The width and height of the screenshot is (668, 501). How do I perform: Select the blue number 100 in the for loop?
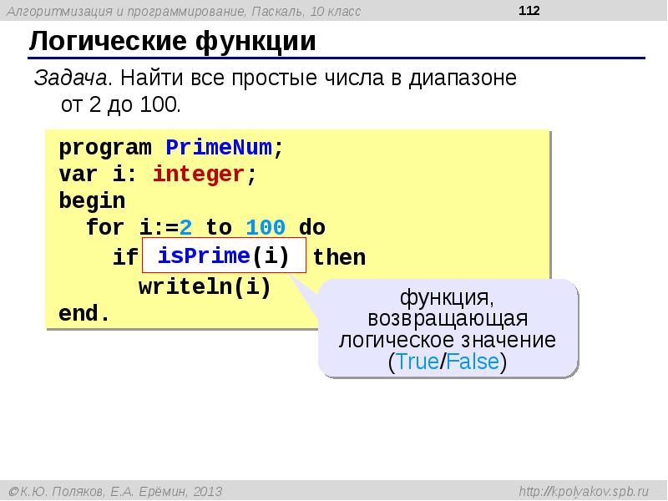tap(266, 227)
